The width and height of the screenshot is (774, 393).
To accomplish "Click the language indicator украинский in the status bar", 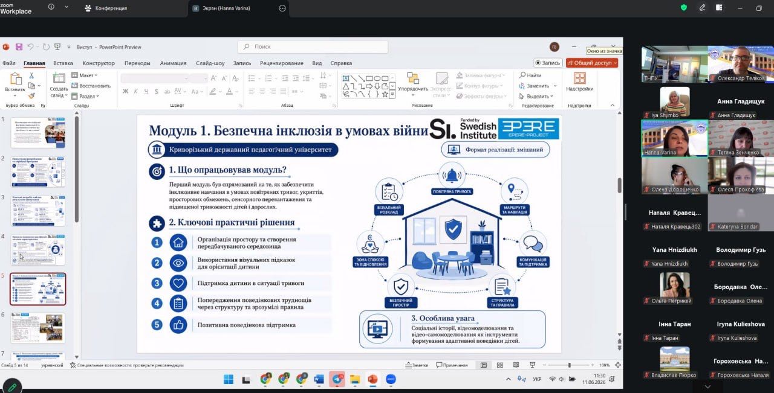I will tap(52, 365).
